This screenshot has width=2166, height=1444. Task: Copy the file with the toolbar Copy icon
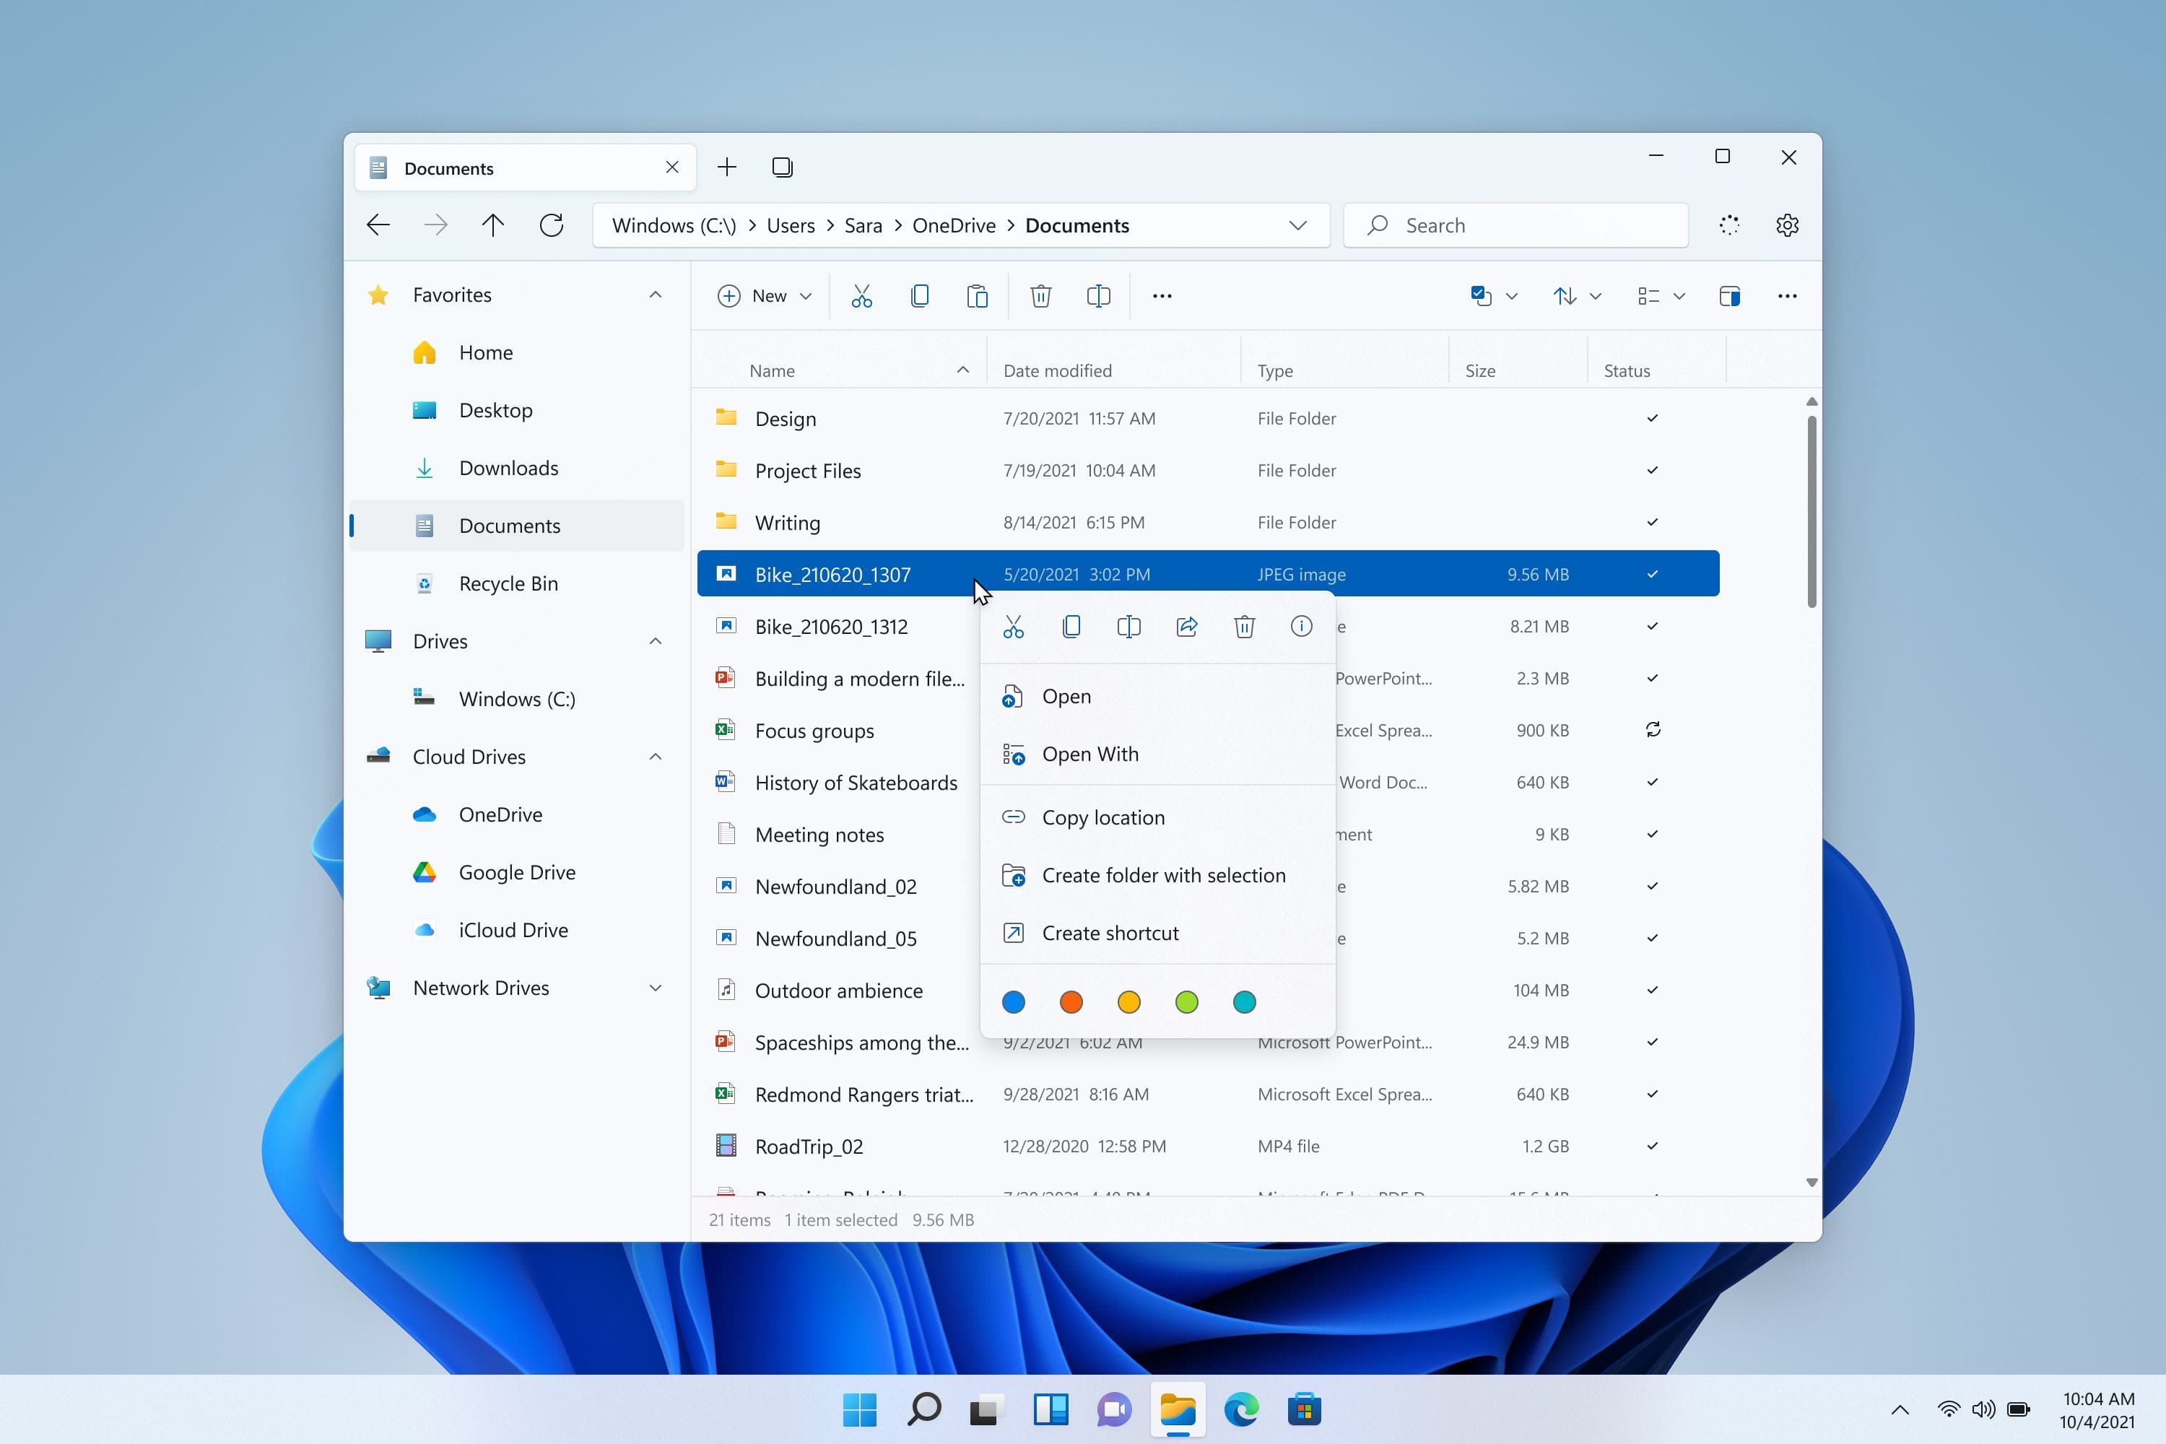coord(920,295)
